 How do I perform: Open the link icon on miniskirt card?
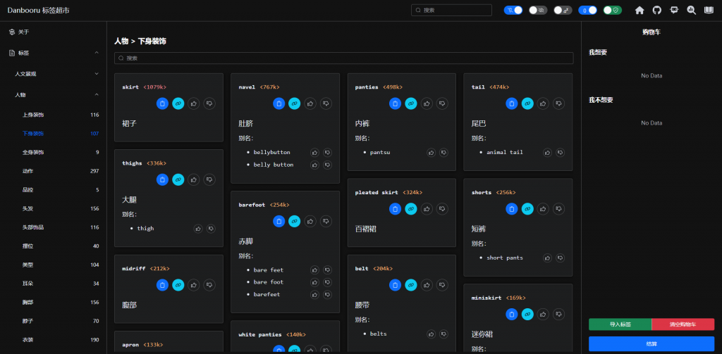pos(527,314)
